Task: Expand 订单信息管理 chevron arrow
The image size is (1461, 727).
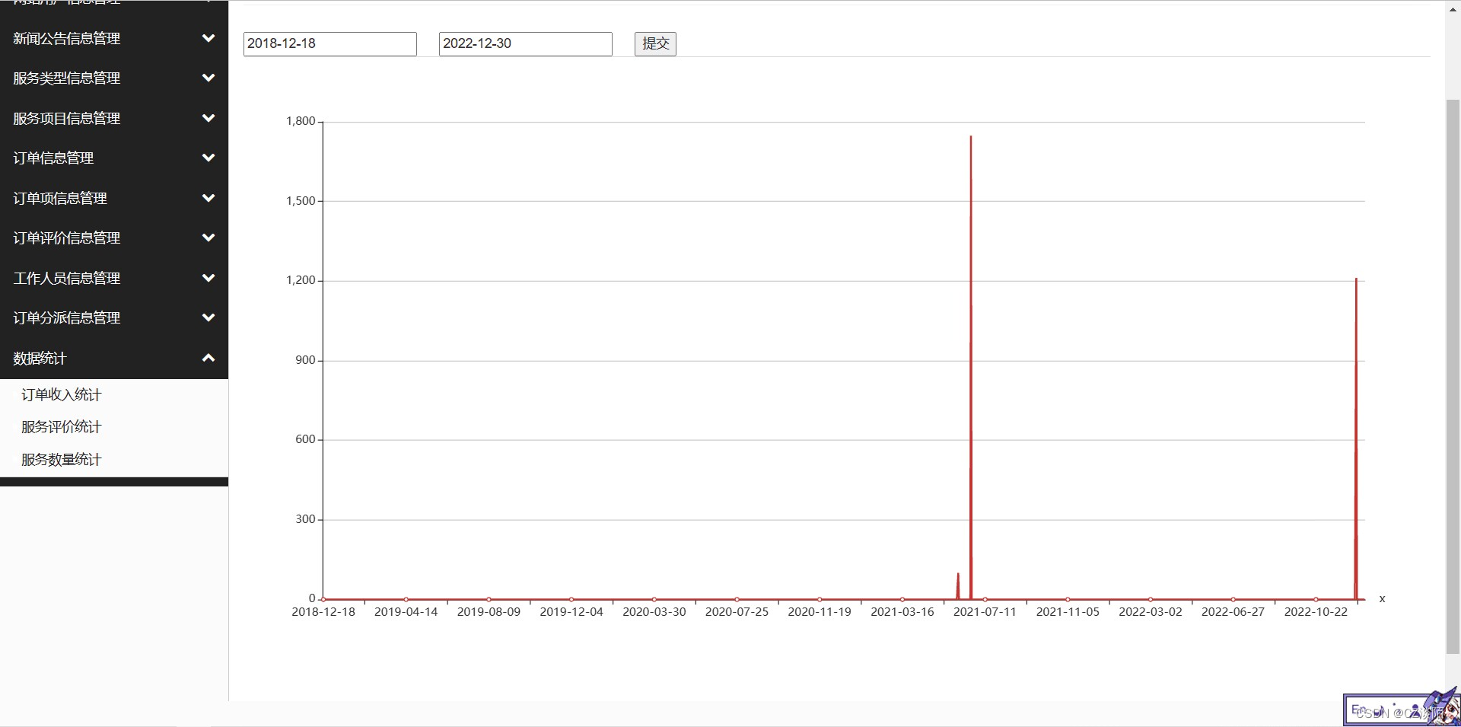Action: coord(208,158)
